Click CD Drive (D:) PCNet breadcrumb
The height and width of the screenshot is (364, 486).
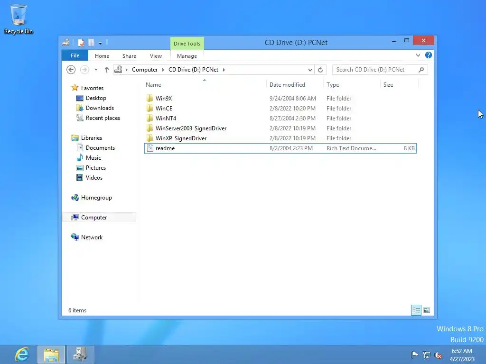(x=194, y=70)
